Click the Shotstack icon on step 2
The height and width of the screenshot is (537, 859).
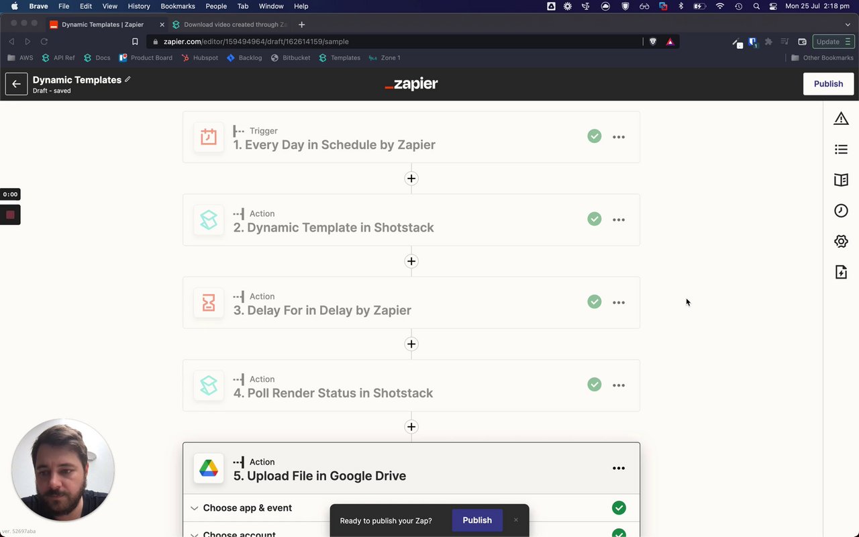coord(209,219)
